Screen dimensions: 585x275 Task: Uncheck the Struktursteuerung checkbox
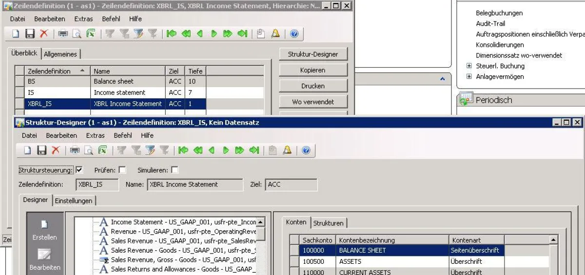click(79, 170)
